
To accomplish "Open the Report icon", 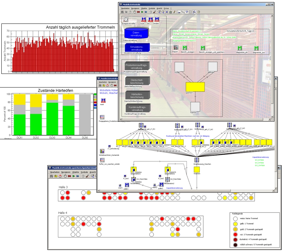I will [175, 48].
